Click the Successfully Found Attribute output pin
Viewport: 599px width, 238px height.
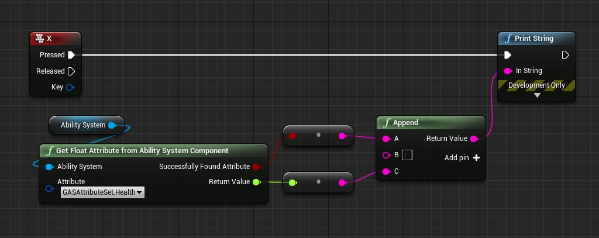pos(256,167)
